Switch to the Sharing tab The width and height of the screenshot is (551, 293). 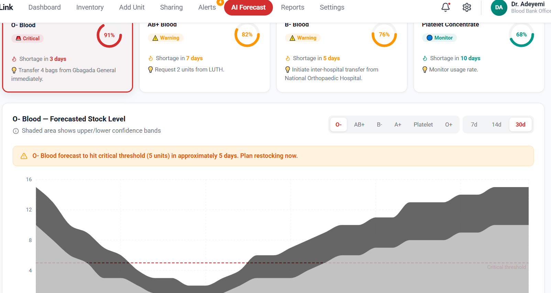tap(171, 7)
